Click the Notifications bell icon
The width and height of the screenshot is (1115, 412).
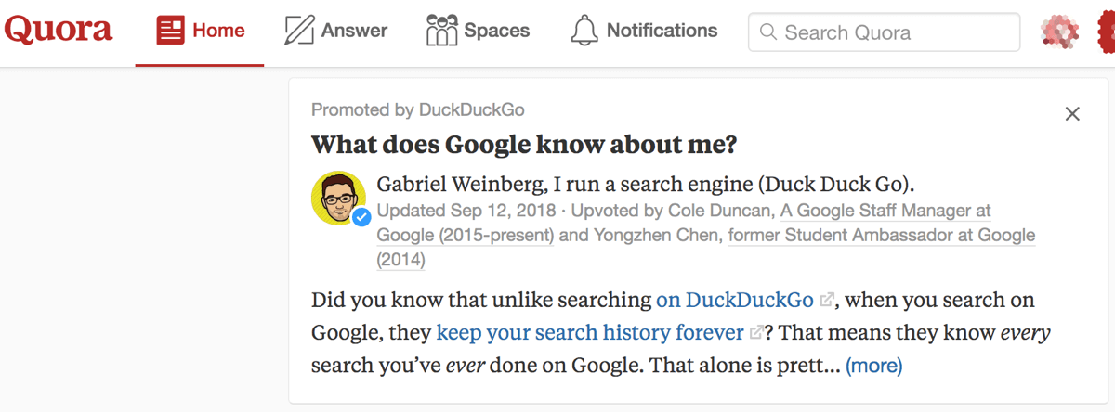click(x=584, y=32)
